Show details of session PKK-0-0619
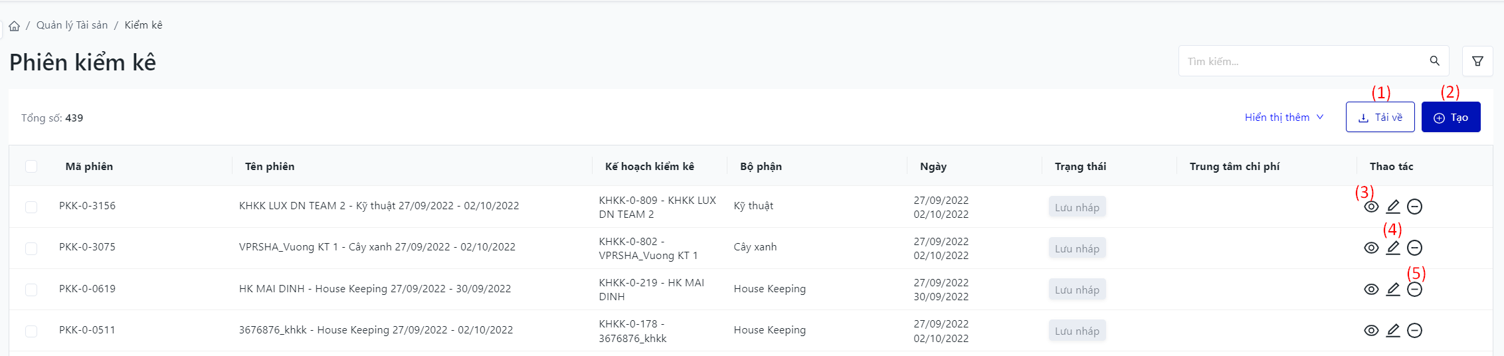 coord(1371,290)
